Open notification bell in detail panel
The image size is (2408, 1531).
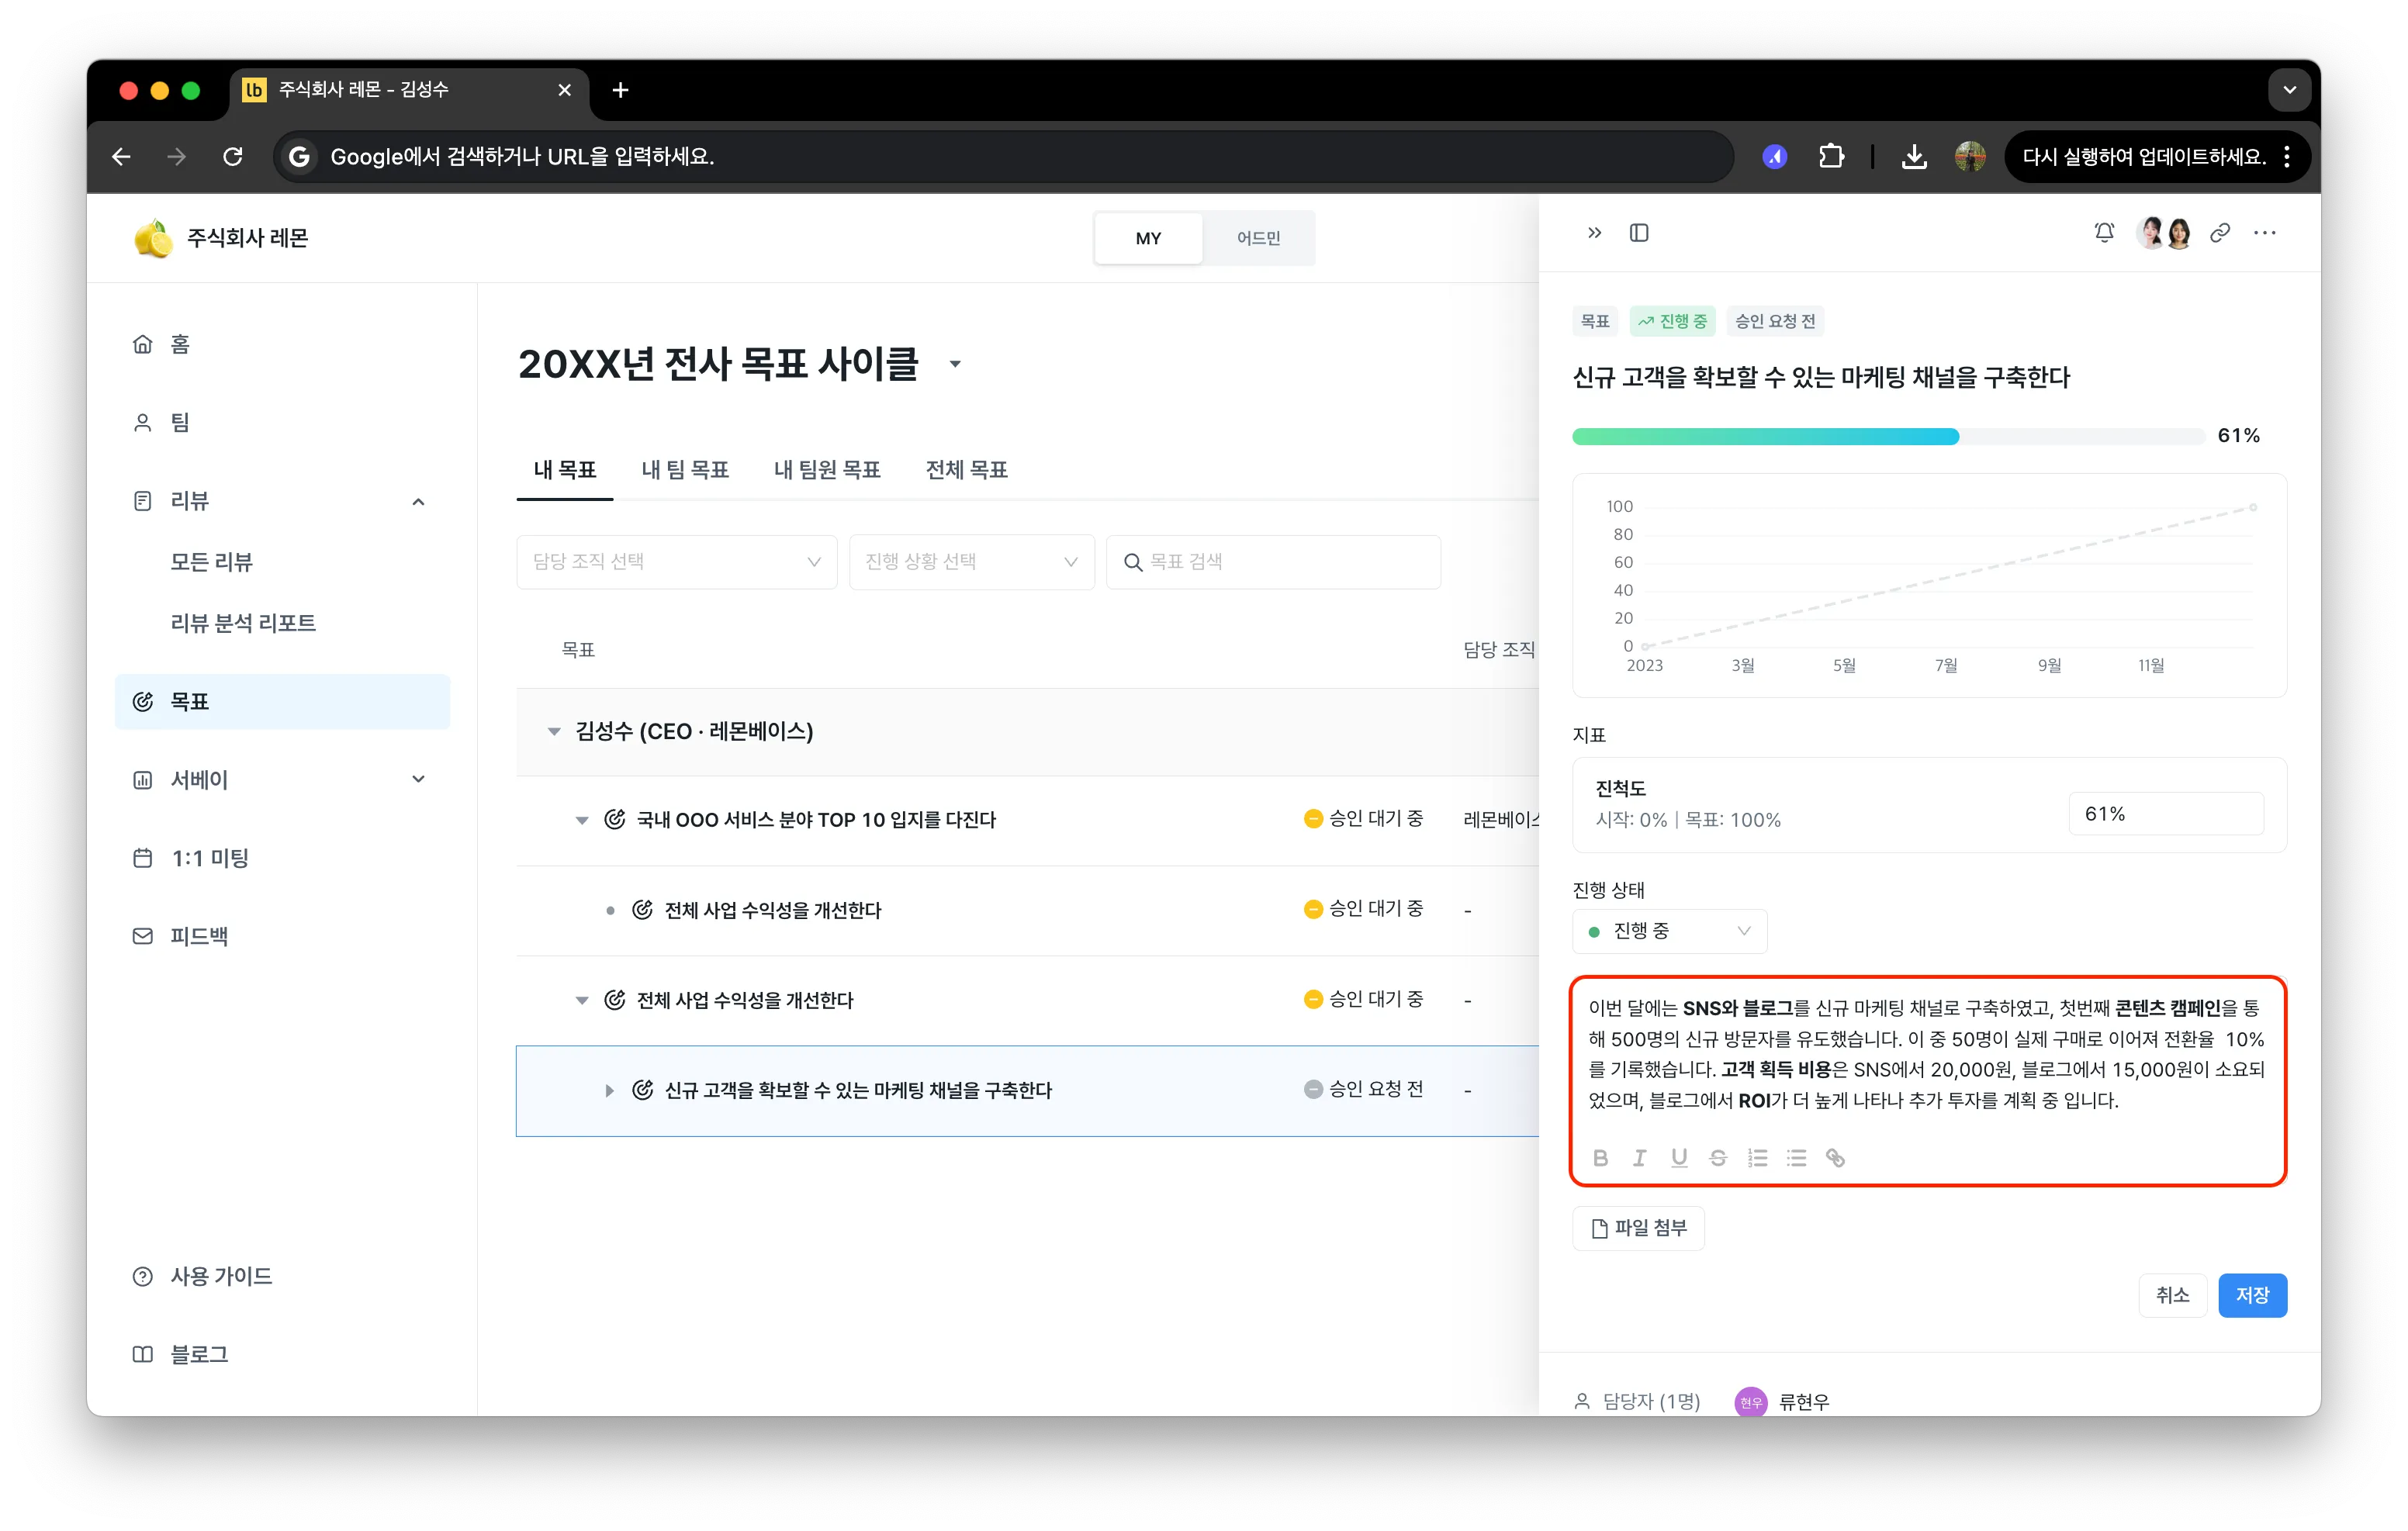click(x=2104, y=233)
